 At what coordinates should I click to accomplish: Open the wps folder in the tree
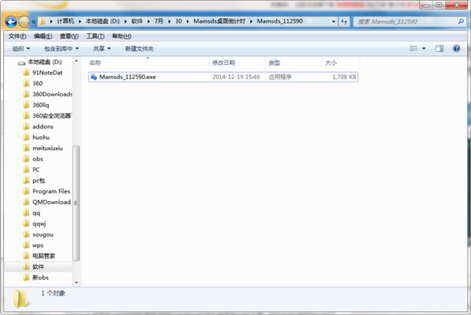[x=33, y=245]
